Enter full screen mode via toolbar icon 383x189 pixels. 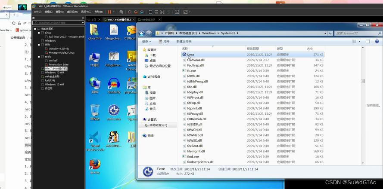tap(162, 12)
